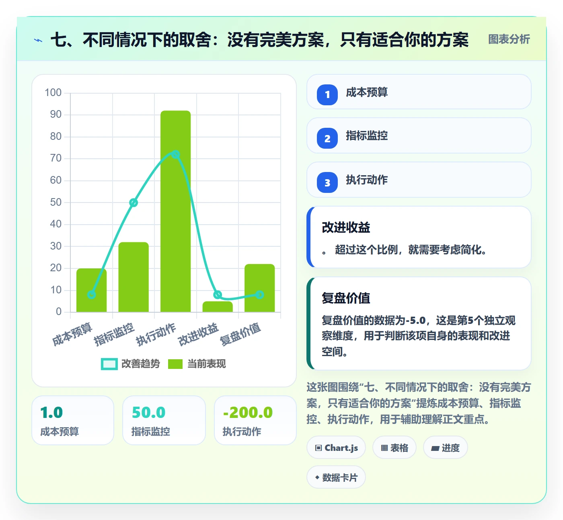Click the paragraph starting 复盘价值的数据为-5.0
This screenshot has width=563, height=520.
coord(418,336)
